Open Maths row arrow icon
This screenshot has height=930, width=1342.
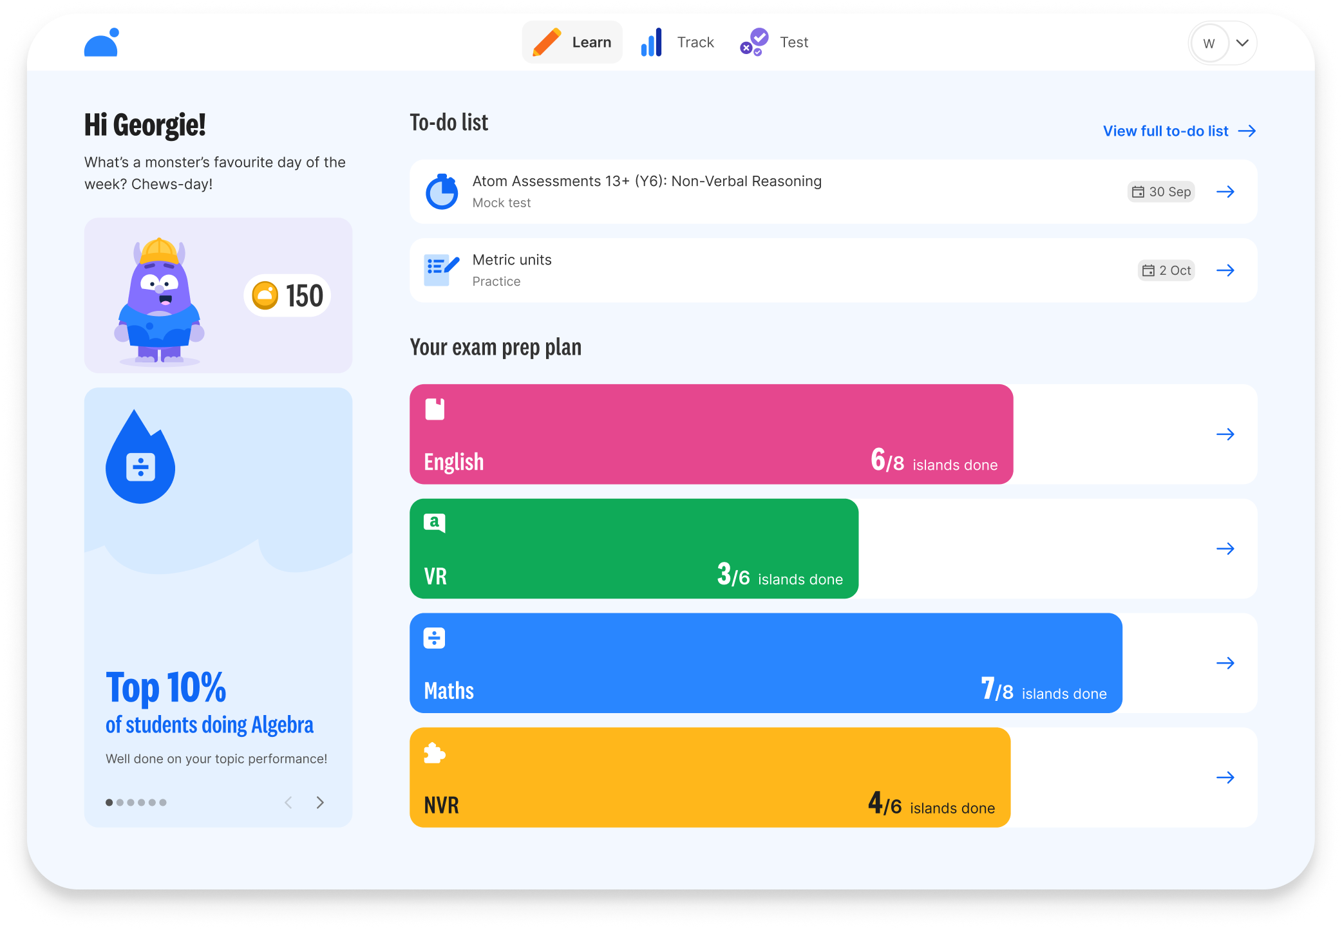1225,663
